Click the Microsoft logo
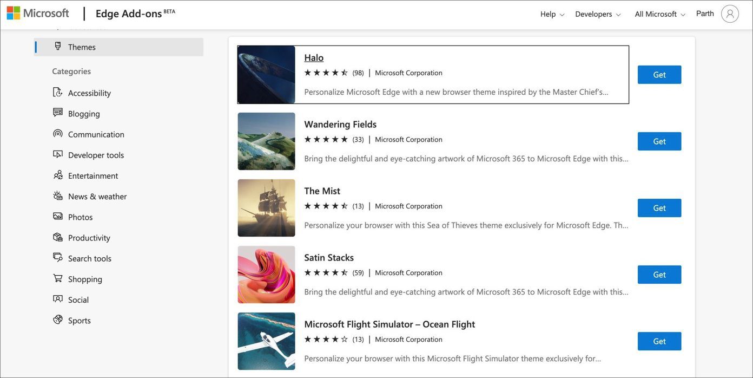The image size is (753, 378). tap(38, 13)
